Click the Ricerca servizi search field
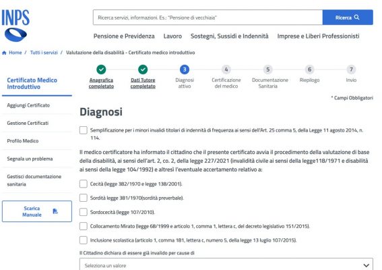 tap(208, 18)
